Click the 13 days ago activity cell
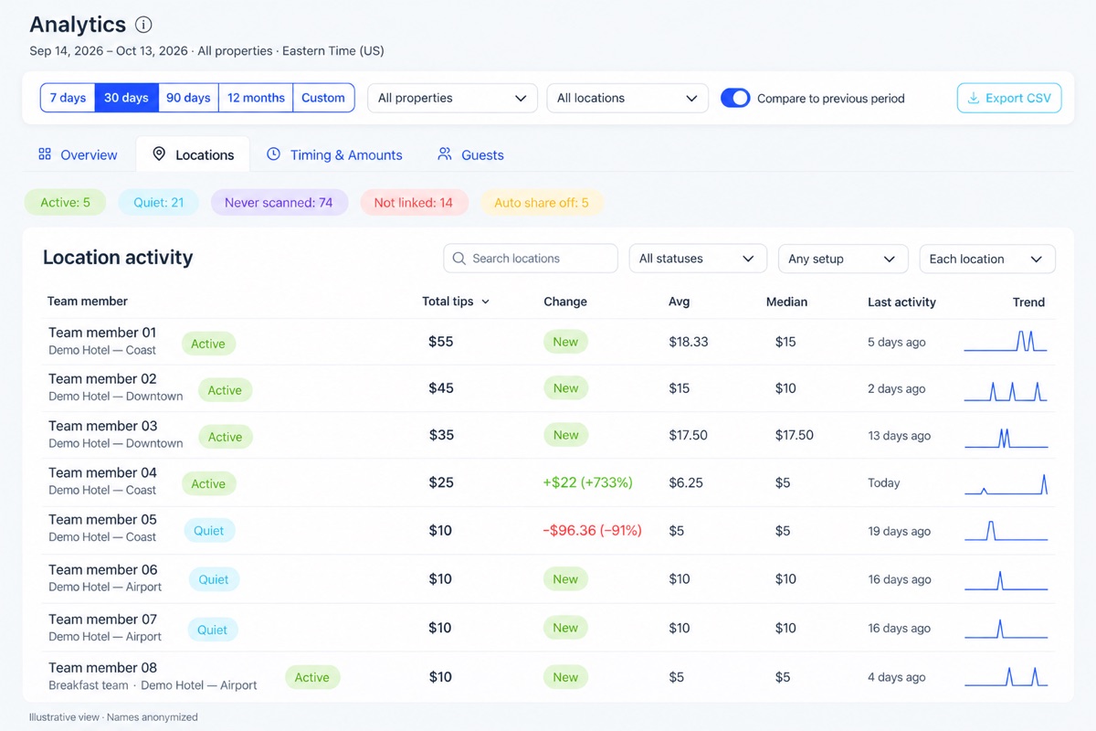This screenshot has height=731, width=1096. tap(899, 436)
